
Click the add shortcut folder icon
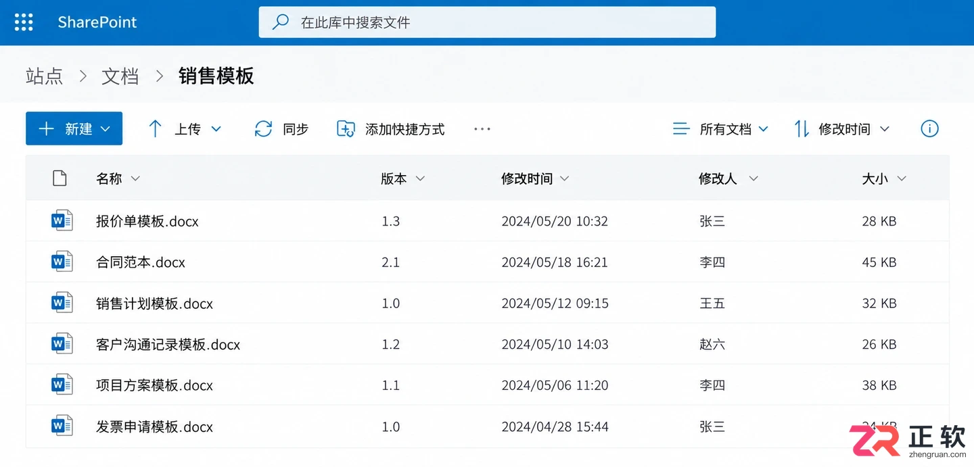[x=346, y=129]
